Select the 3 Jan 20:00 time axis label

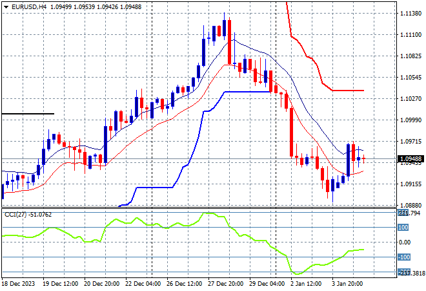347,284
